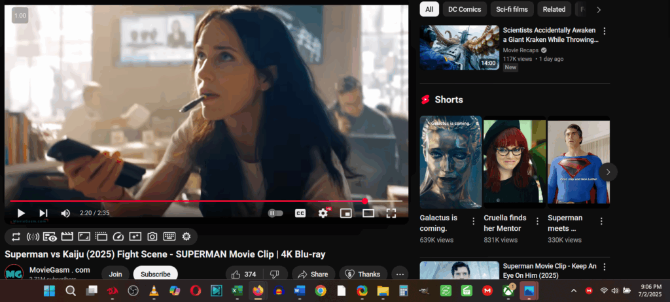670x302 pixels.
Task: Skip to the next video
Action: point(43,213)
